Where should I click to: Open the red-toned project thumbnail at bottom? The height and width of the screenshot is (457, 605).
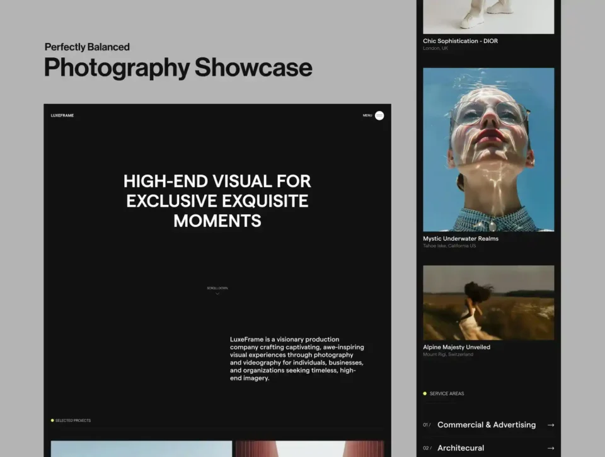point(310,449)
